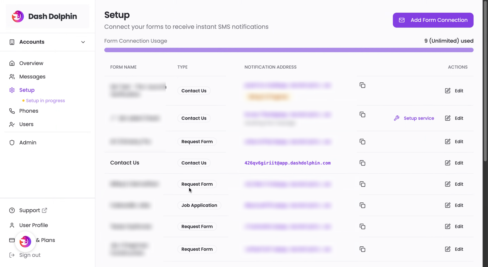The width and height of the screenshot is (488, 267).
Task: Expand the Accounts dropdown chevron
Action: pyautogui.click(x=83, y=42)
